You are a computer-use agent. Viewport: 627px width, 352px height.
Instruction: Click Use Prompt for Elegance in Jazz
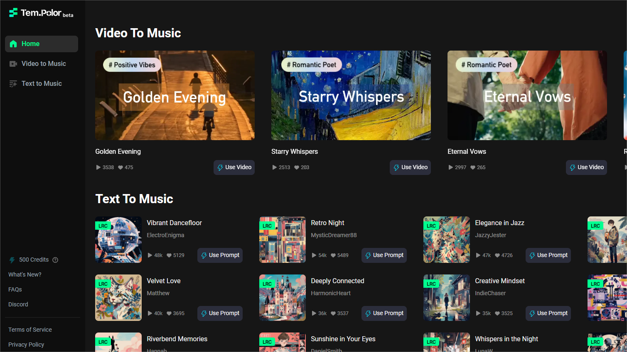point(548,255)
